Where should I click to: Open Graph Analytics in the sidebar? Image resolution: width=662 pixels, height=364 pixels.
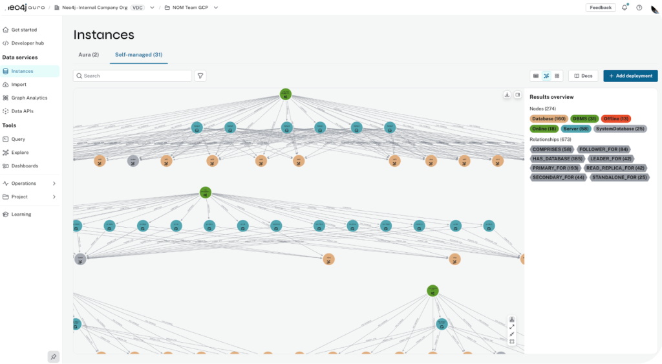tap(29, 98)
